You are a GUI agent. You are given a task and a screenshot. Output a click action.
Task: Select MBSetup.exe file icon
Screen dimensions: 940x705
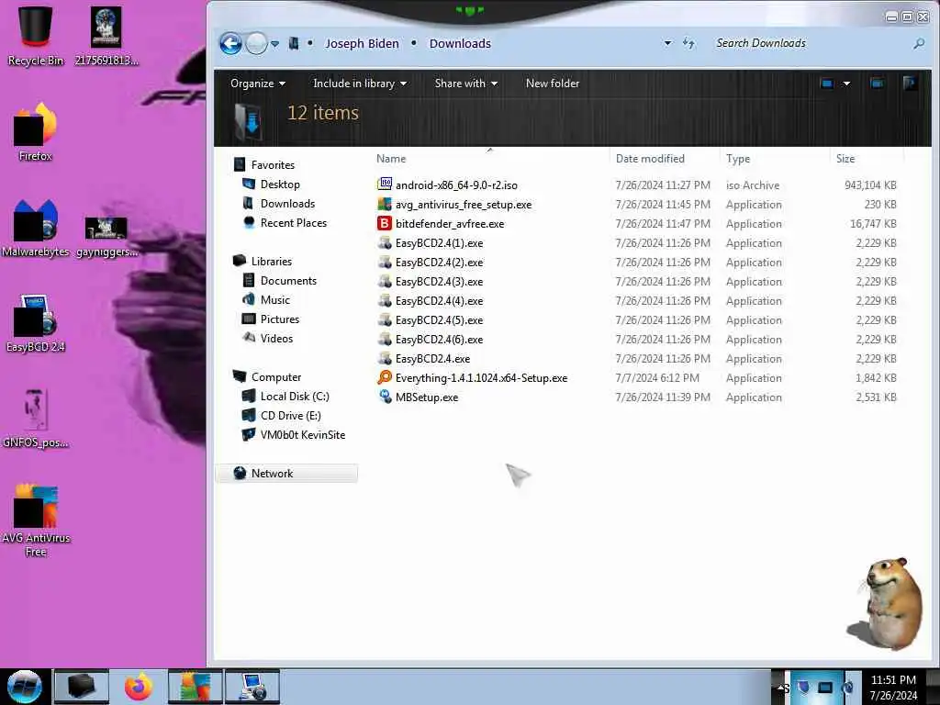click(385, 397)
